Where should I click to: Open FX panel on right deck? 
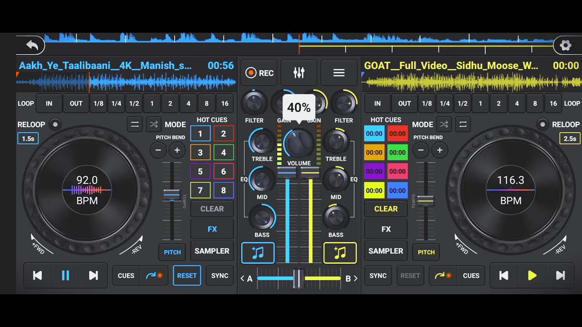(x=386, y=229)
